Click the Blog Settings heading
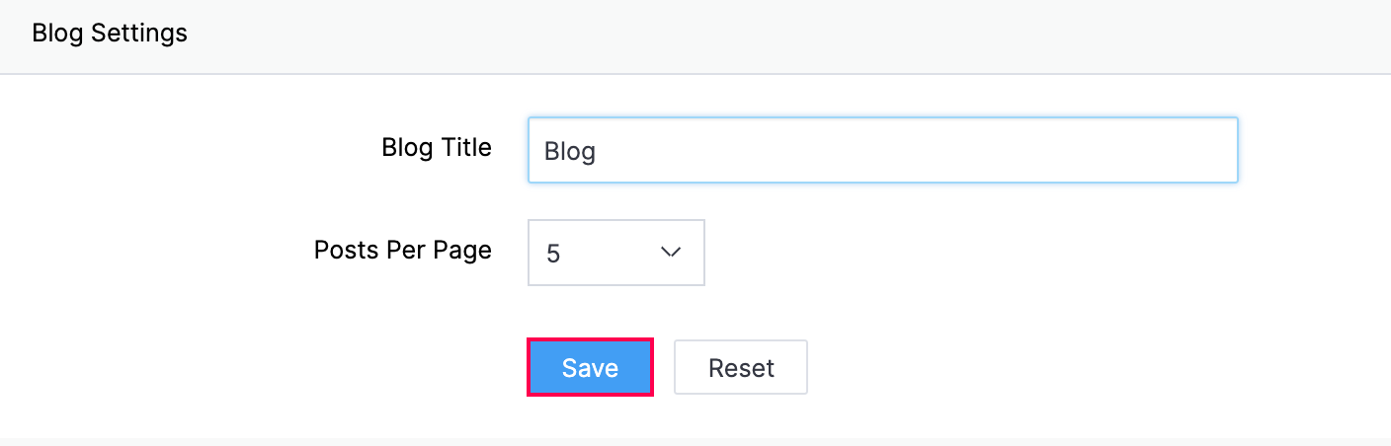1391x446 pixels. (x=110, y=33)
